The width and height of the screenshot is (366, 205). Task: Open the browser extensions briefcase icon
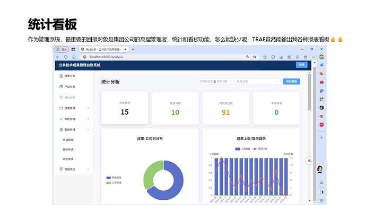coord(306,57)
